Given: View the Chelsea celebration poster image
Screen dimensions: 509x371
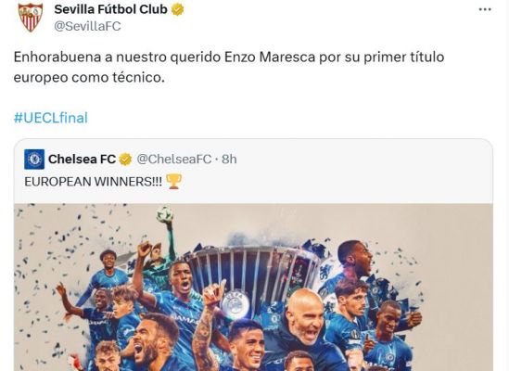Looking at the screenshot, I should pyautogui.click(x=253, y=288).
